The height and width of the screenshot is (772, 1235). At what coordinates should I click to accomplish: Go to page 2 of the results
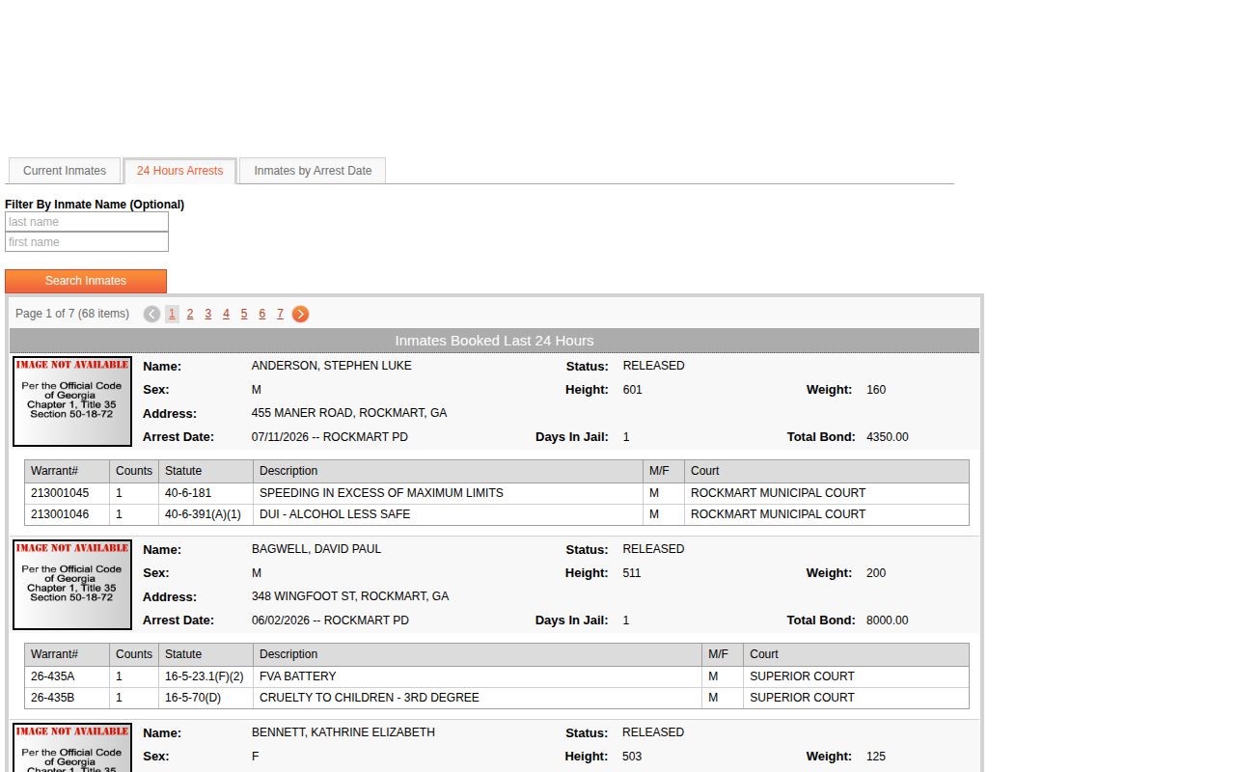[190, 314]
